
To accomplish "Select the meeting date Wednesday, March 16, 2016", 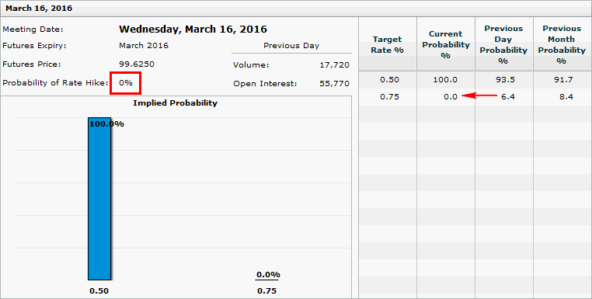I will 193,29.
